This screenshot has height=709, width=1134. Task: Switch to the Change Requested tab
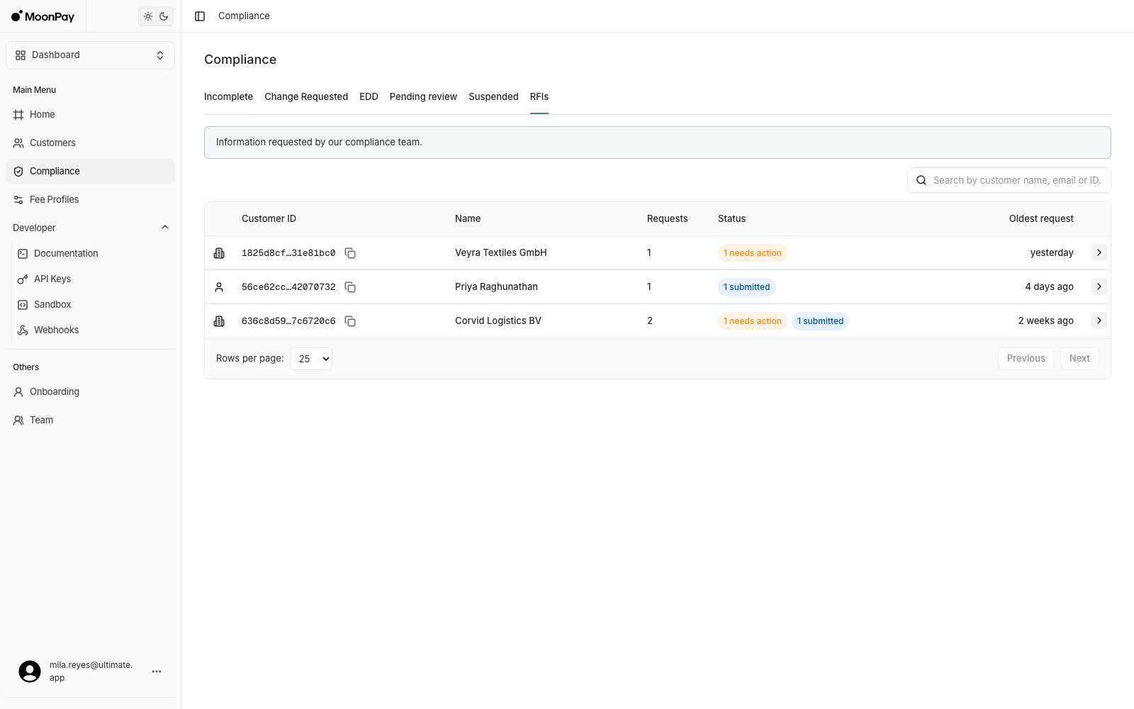pos(306,97)
